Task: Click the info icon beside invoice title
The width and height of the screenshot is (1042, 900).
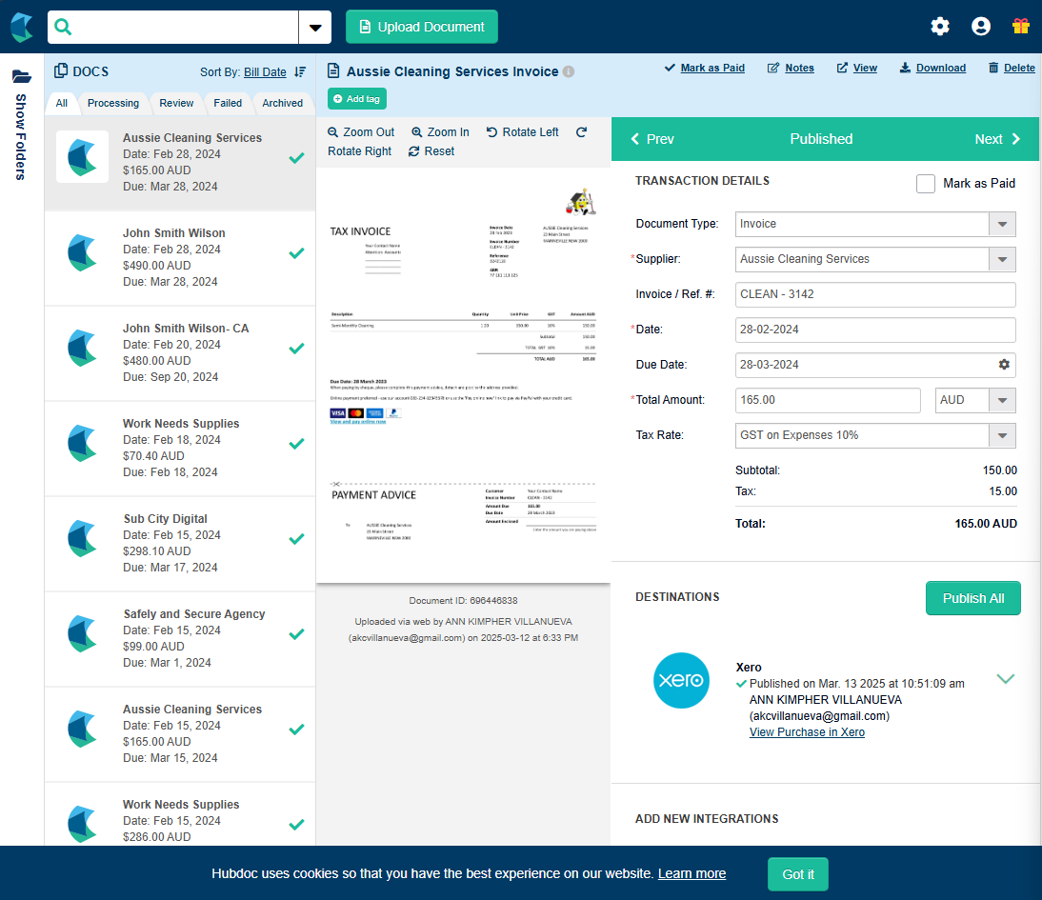Action: 569,71
